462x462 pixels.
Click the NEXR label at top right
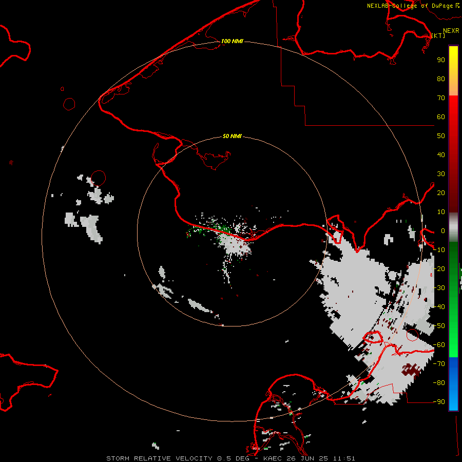[x=451, y=31]
